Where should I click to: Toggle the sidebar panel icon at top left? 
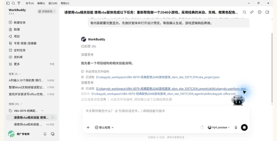[8, 3]
